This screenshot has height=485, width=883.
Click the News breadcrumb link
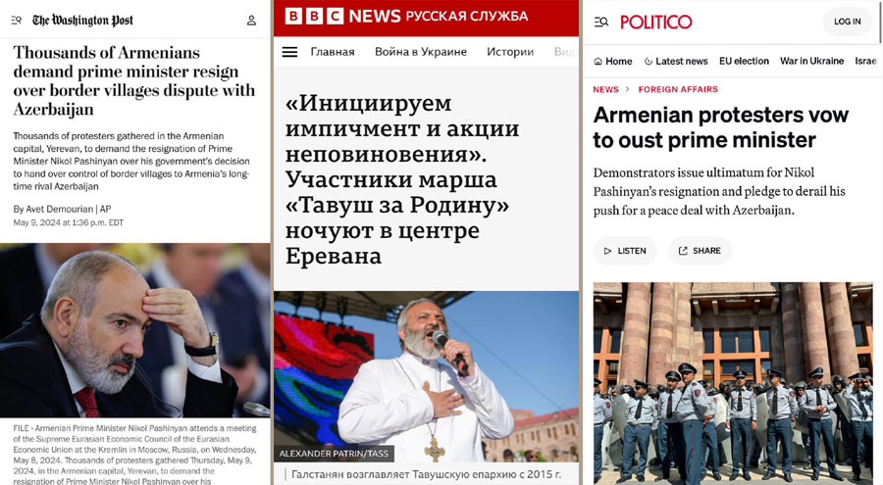click(x=605, y=89)
